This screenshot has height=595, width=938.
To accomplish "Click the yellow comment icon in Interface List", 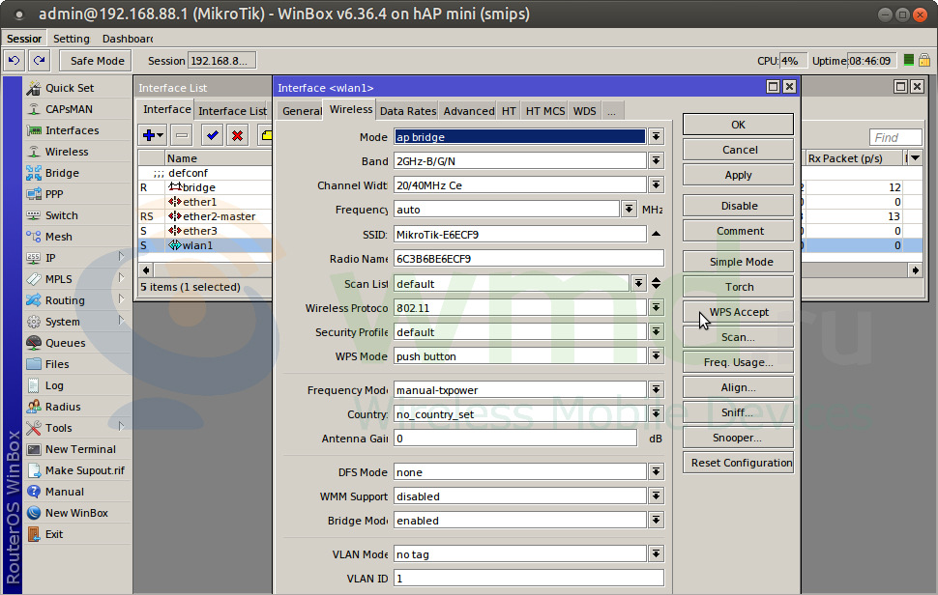I will [266, 135].
